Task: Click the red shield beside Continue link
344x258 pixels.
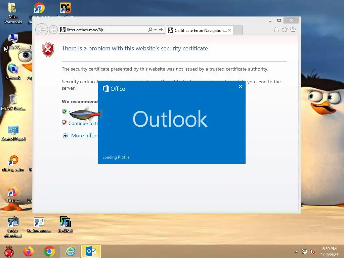Action: point(64,122)
